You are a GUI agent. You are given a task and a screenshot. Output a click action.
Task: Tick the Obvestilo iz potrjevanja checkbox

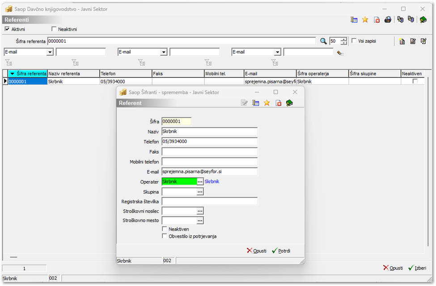pos(165,236)
